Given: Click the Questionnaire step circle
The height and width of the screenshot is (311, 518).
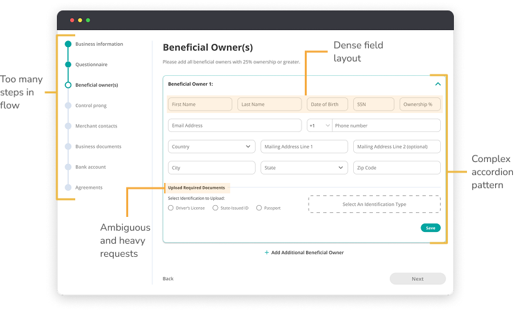Looking at the screenshot, I should pos(68,65).
